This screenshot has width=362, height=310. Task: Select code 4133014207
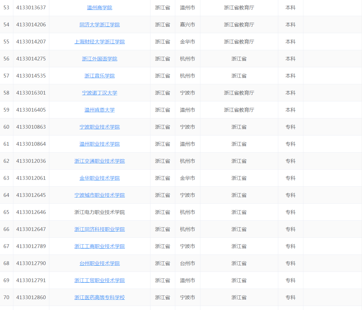click(31, 42)
